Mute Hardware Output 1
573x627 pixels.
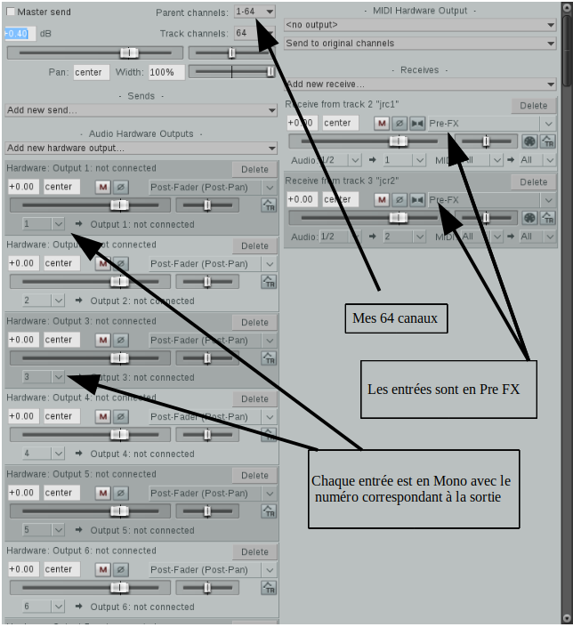point(103,187)
